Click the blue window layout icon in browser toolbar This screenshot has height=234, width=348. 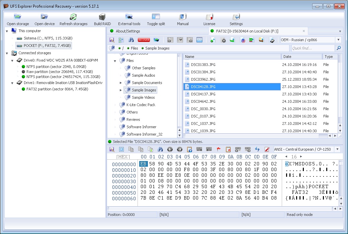[199, 40]
